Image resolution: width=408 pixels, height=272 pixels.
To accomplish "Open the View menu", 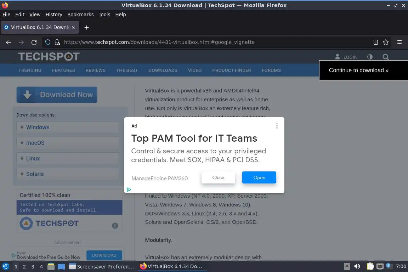I will click(x=35, y=15).
